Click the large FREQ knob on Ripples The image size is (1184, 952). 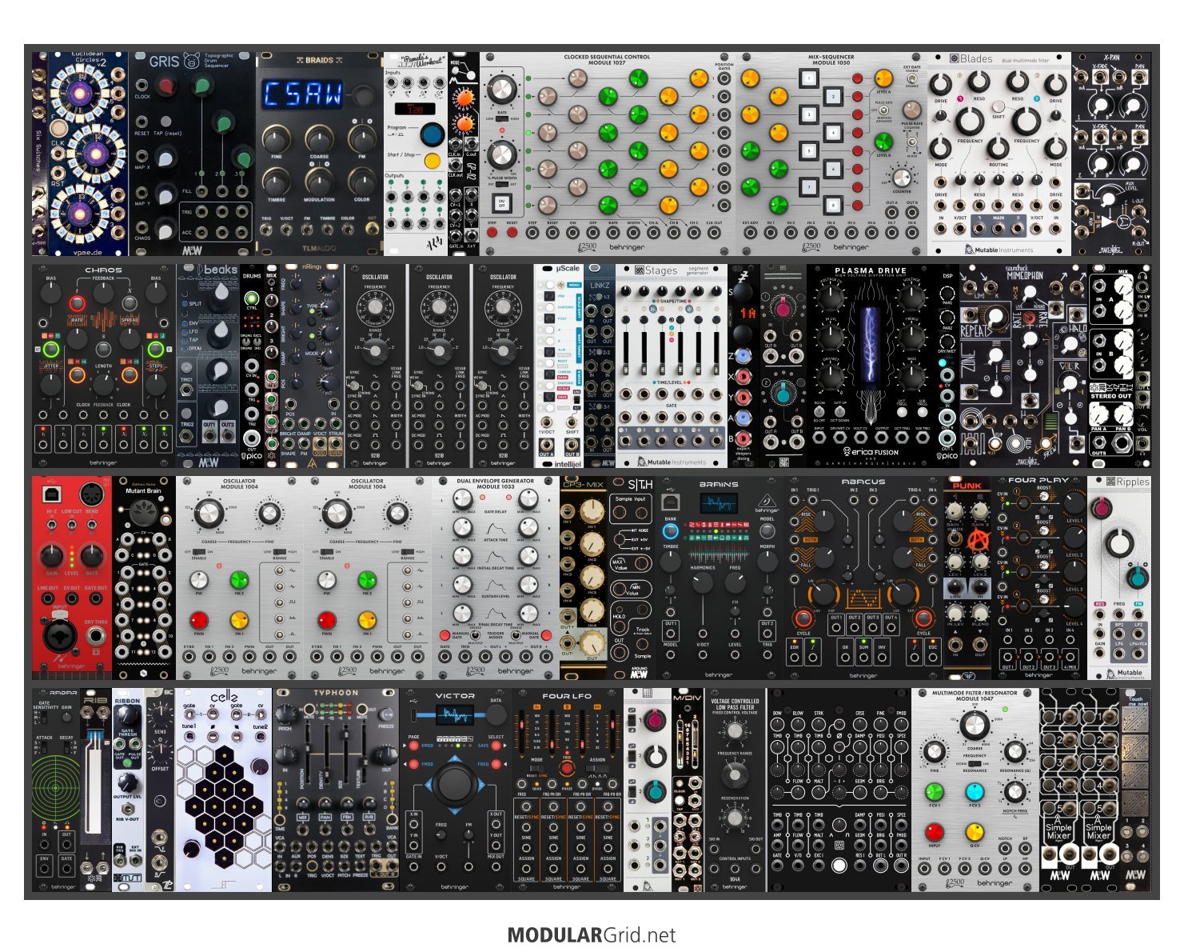(x=1118, y=544)
